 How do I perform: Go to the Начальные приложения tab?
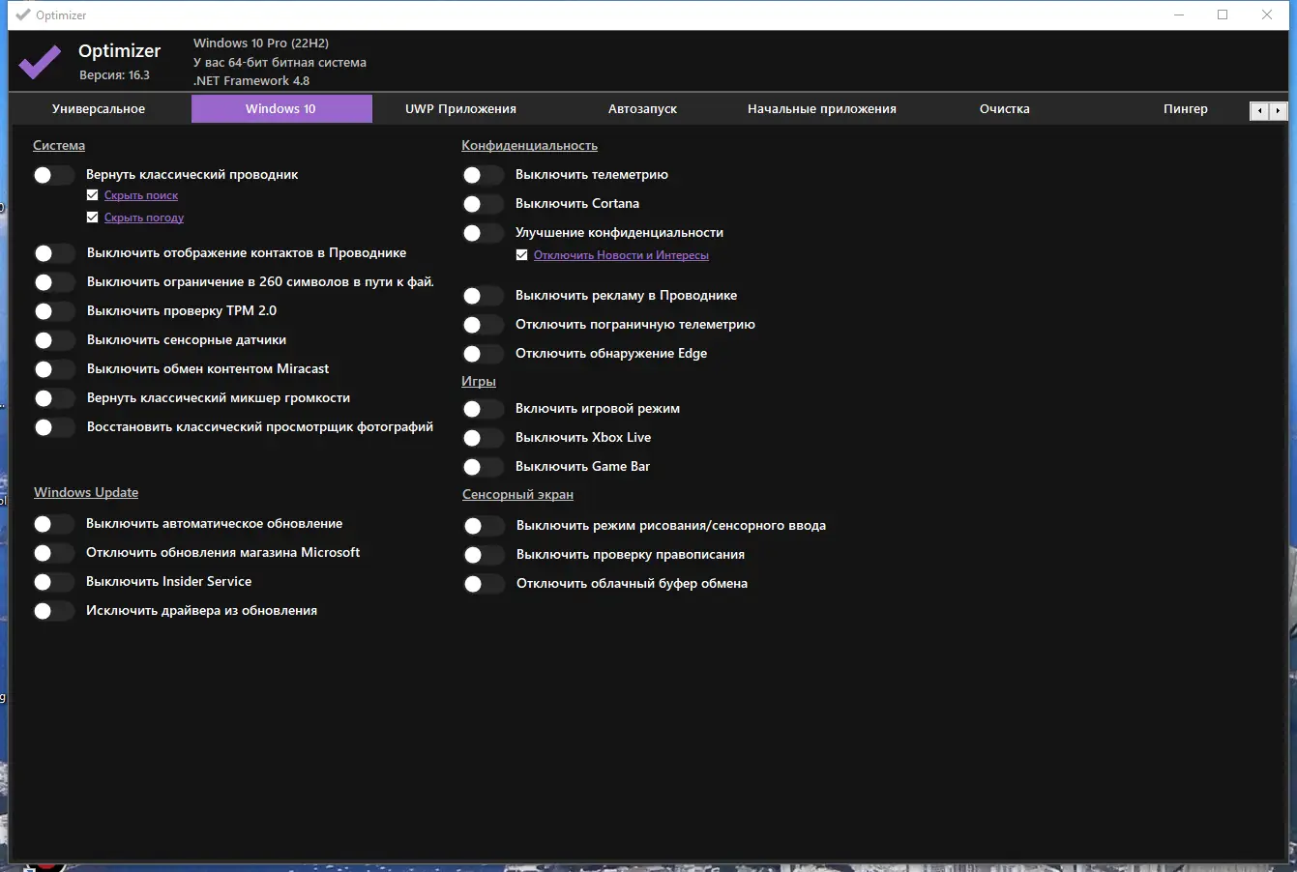(822, 109)
